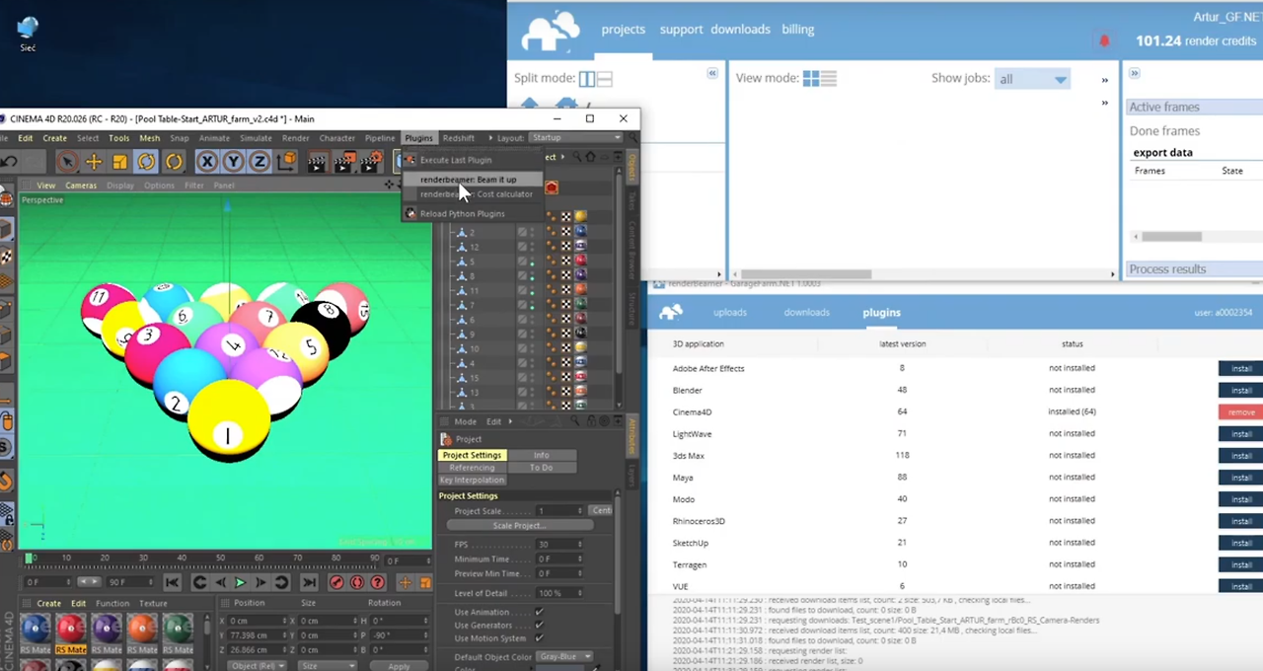Click the Execute Last Plugin icon

[410, 160]
